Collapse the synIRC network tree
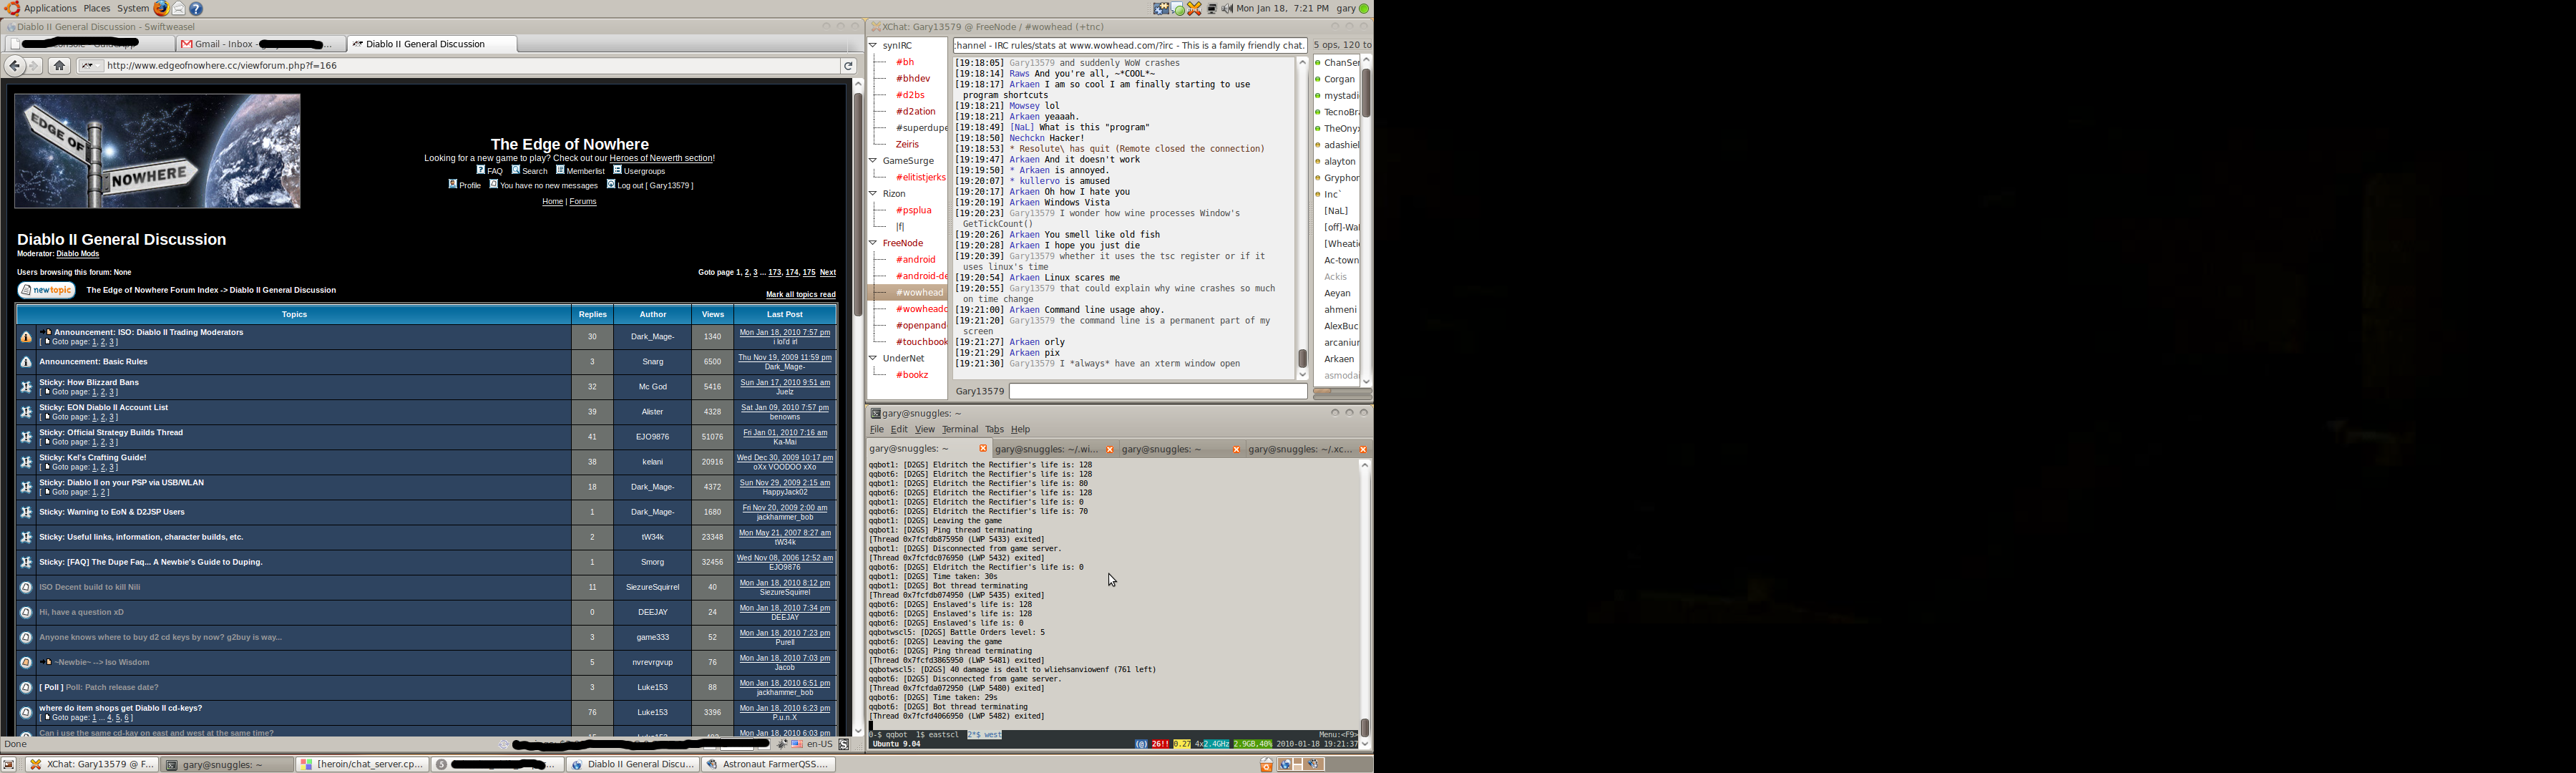The height and width of the screenshot is (773, 2576). coord(873,46)
